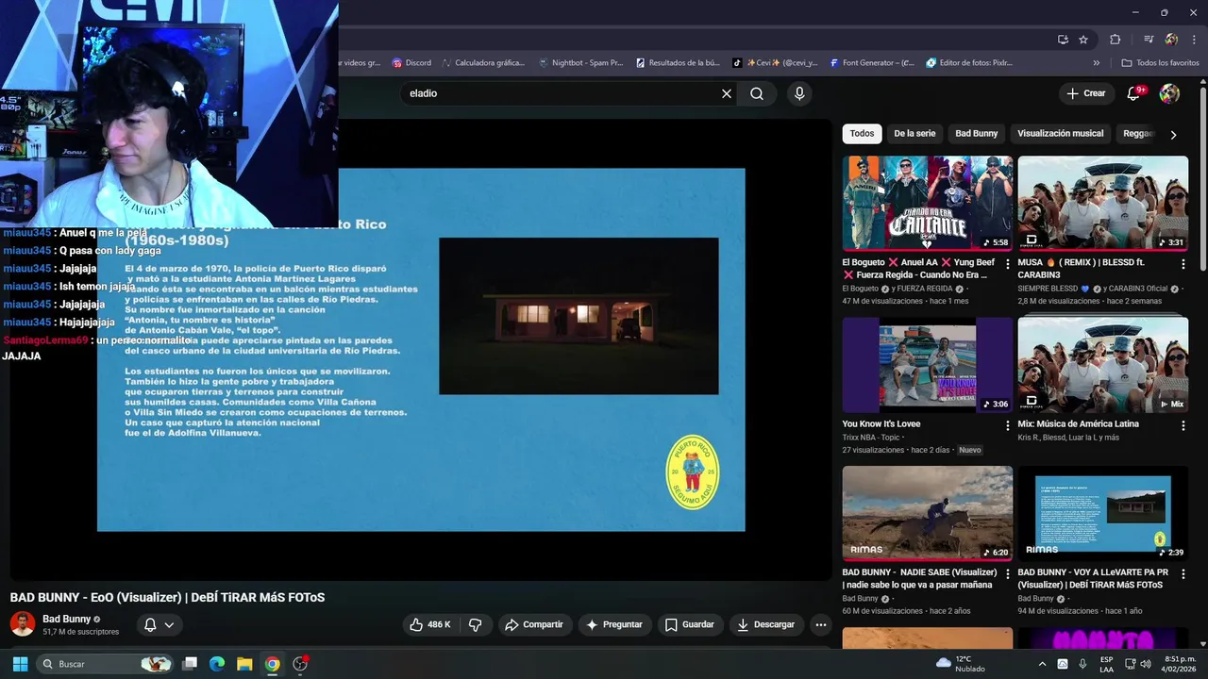This screenshot has width=1208, height=679.
Task: Click the magnifier search button
Action: pos(757,93)
